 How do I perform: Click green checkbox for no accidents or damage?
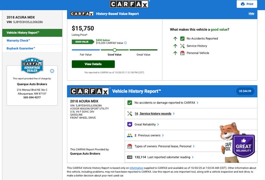130,103
